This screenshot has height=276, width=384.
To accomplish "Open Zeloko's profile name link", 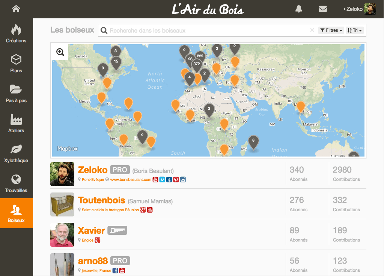I will [93, 170].
